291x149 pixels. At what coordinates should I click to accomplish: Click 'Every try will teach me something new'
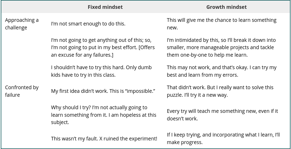pyautogui.click(x=222, y=115)
